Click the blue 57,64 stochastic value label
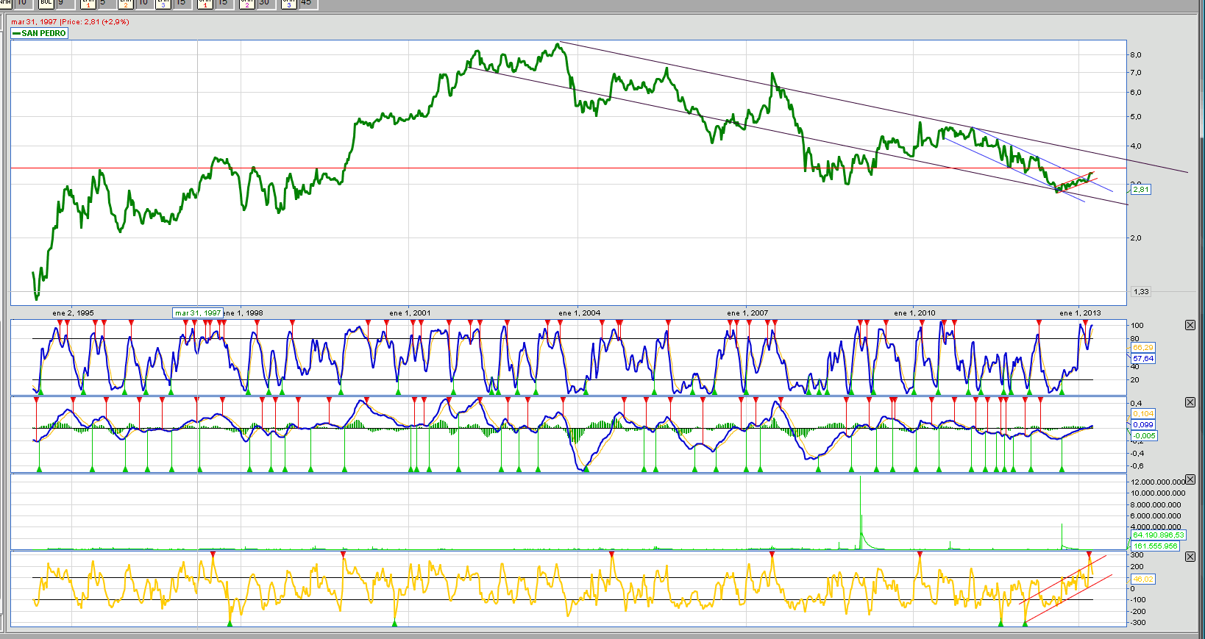Viewport: 1205px width, 639px height. (1143, 359)
